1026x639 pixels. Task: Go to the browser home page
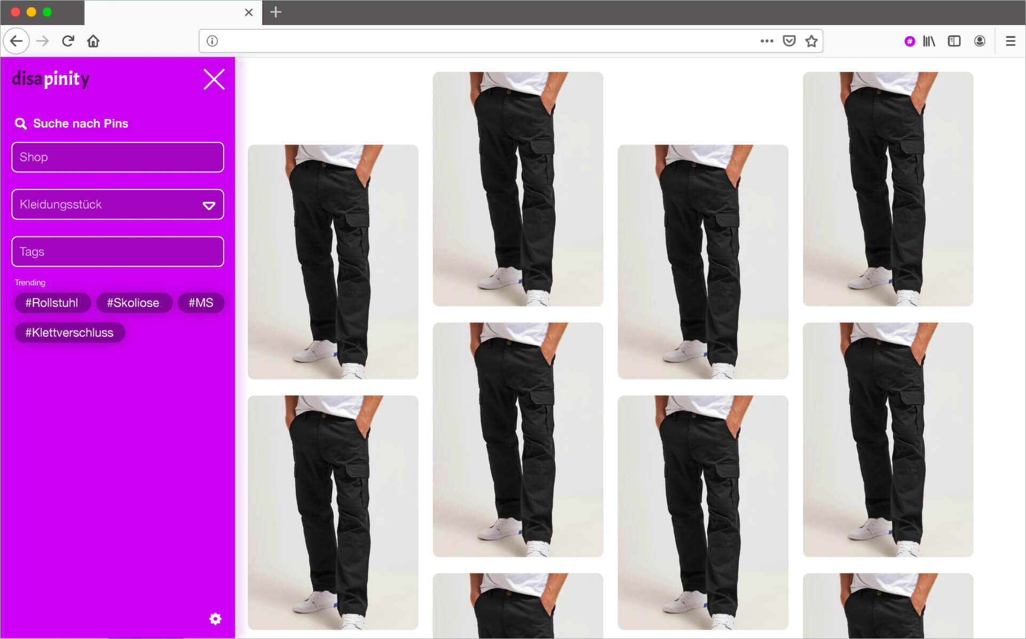tap(93, 41)
